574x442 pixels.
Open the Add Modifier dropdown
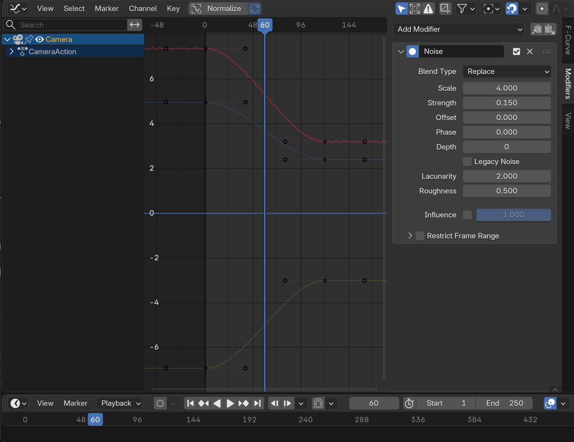point(458,29)
